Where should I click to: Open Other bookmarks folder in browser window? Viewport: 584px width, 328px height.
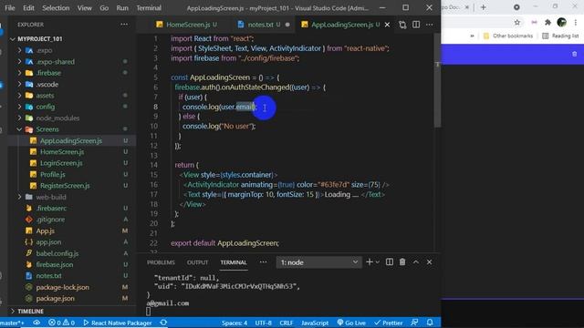508,36
